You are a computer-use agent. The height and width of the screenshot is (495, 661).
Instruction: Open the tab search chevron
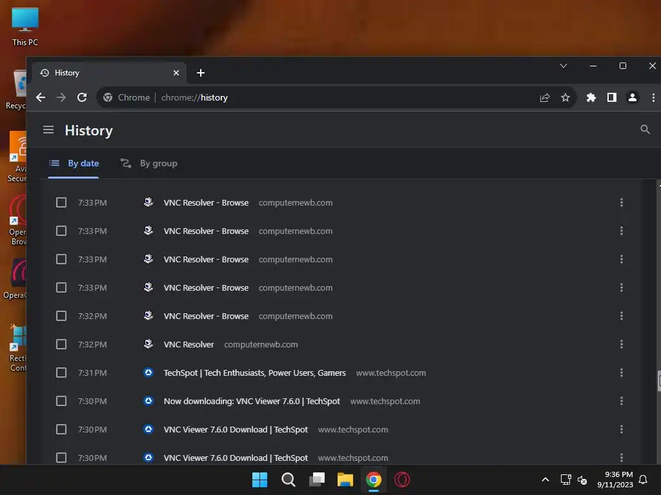click(x=563, y=66)
